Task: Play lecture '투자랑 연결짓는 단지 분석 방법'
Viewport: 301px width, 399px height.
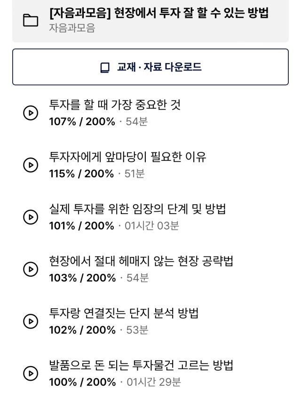Action: [x=31, y=321]
